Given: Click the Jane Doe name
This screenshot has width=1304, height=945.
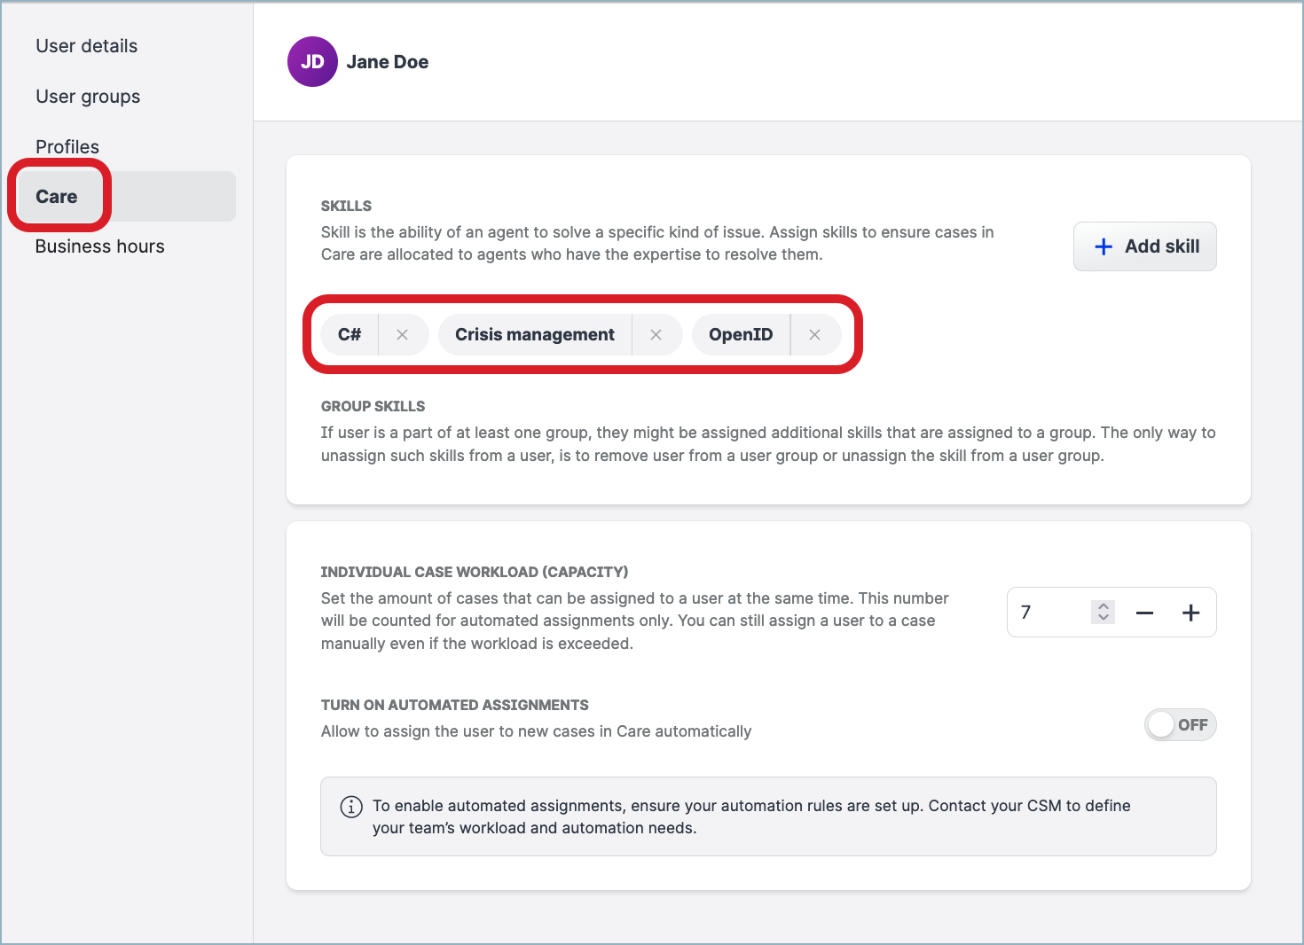Looking at the screenshot, I should click(x=388, y=61).
